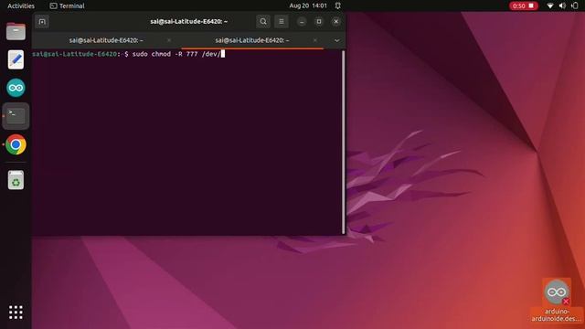Close the second terminal tab

pyautogui.click(x=315, y=40)
